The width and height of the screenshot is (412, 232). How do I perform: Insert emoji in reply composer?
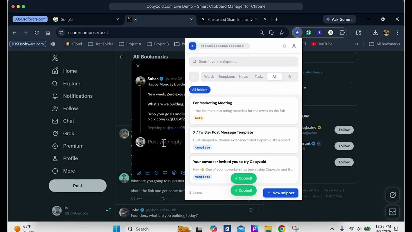point(174,173)
